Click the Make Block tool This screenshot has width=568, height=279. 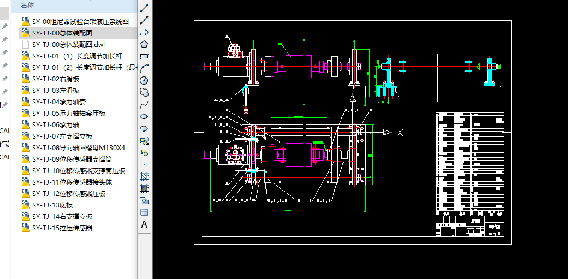pos(144,152)
